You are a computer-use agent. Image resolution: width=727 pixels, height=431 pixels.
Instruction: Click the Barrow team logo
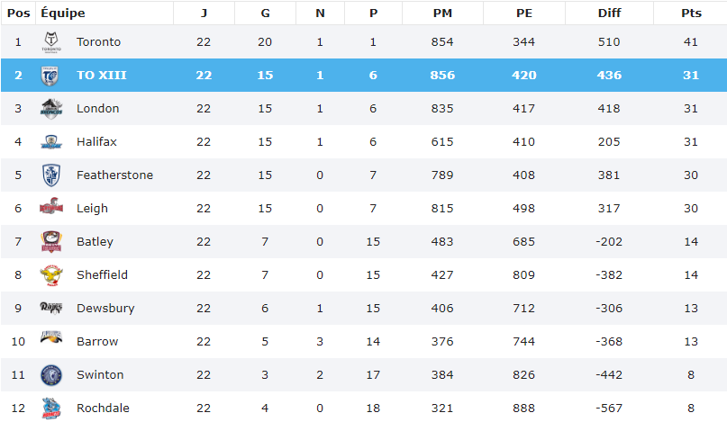[x=51, y=341]
